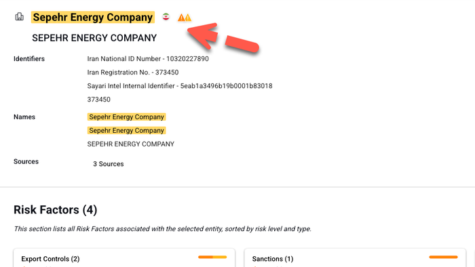The width and height of the screenshot is (475, 267).
Task: Click the uppercase name in Names list
Action: 130,144
